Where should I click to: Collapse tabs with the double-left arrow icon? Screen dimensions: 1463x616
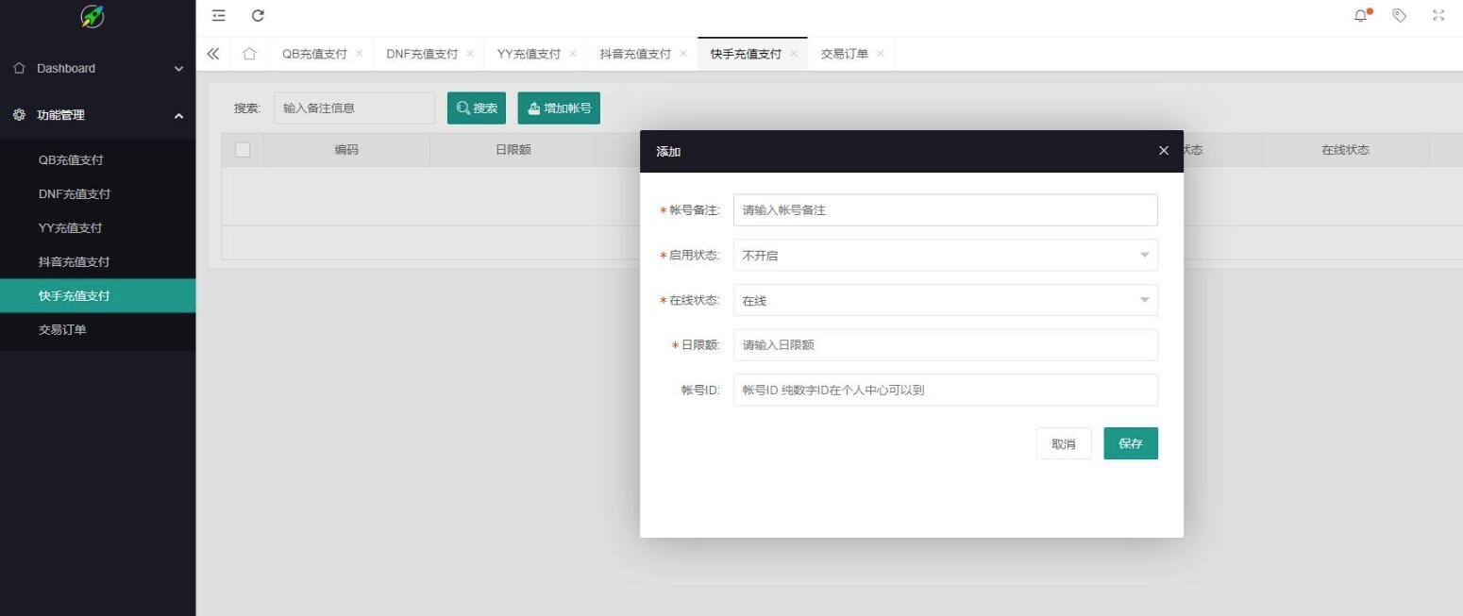coord(213,54)
